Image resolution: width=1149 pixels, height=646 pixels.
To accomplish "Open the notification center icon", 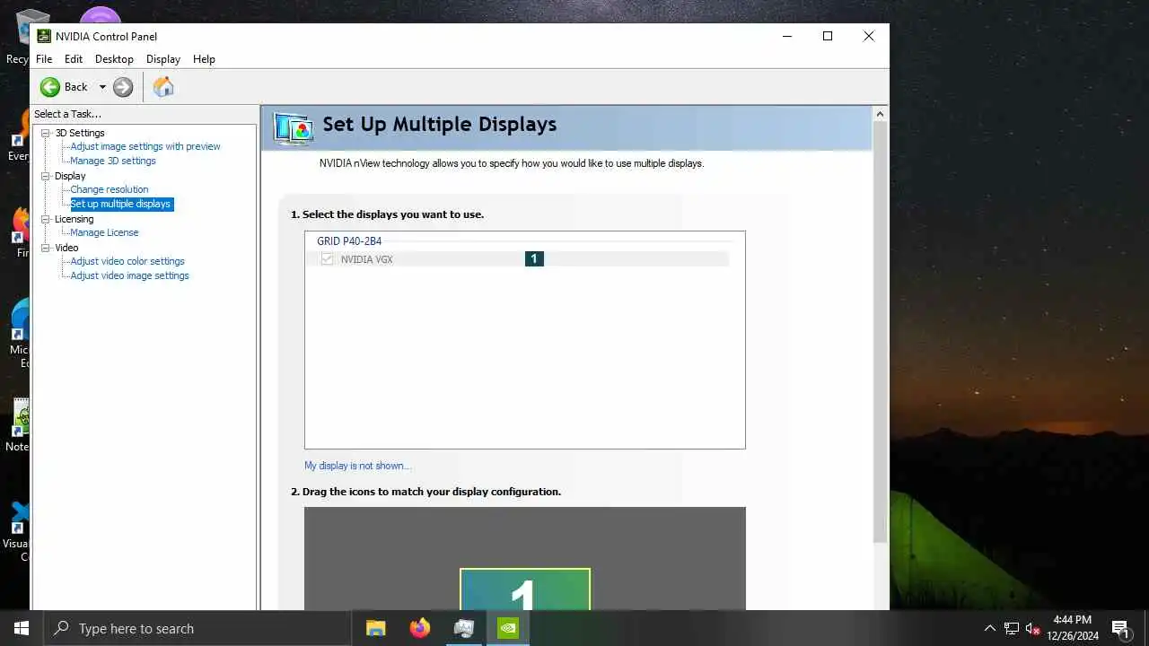I will pyautogui.click(x=1120, y=628).
